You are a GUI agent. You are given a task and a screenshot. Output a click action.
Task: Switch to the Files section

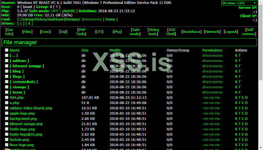[x=27, y=32]
